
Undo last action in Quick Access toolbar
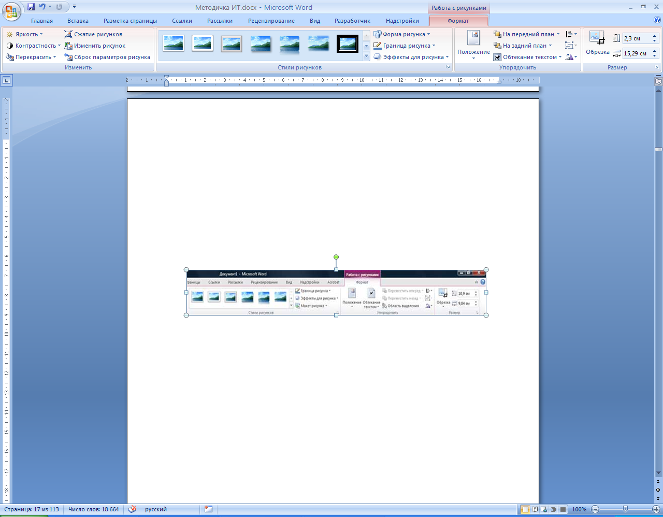[42, 7]
